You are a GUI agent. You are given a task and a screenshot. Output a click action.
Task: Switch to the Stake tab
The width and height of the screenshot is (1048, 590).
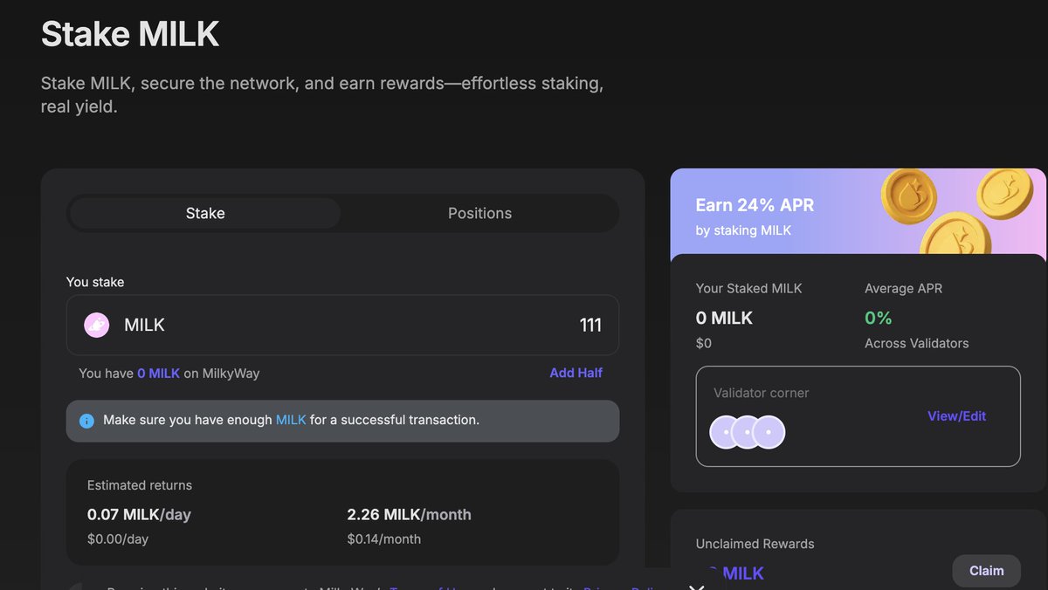pyautogui.click(x=205, y=213)
